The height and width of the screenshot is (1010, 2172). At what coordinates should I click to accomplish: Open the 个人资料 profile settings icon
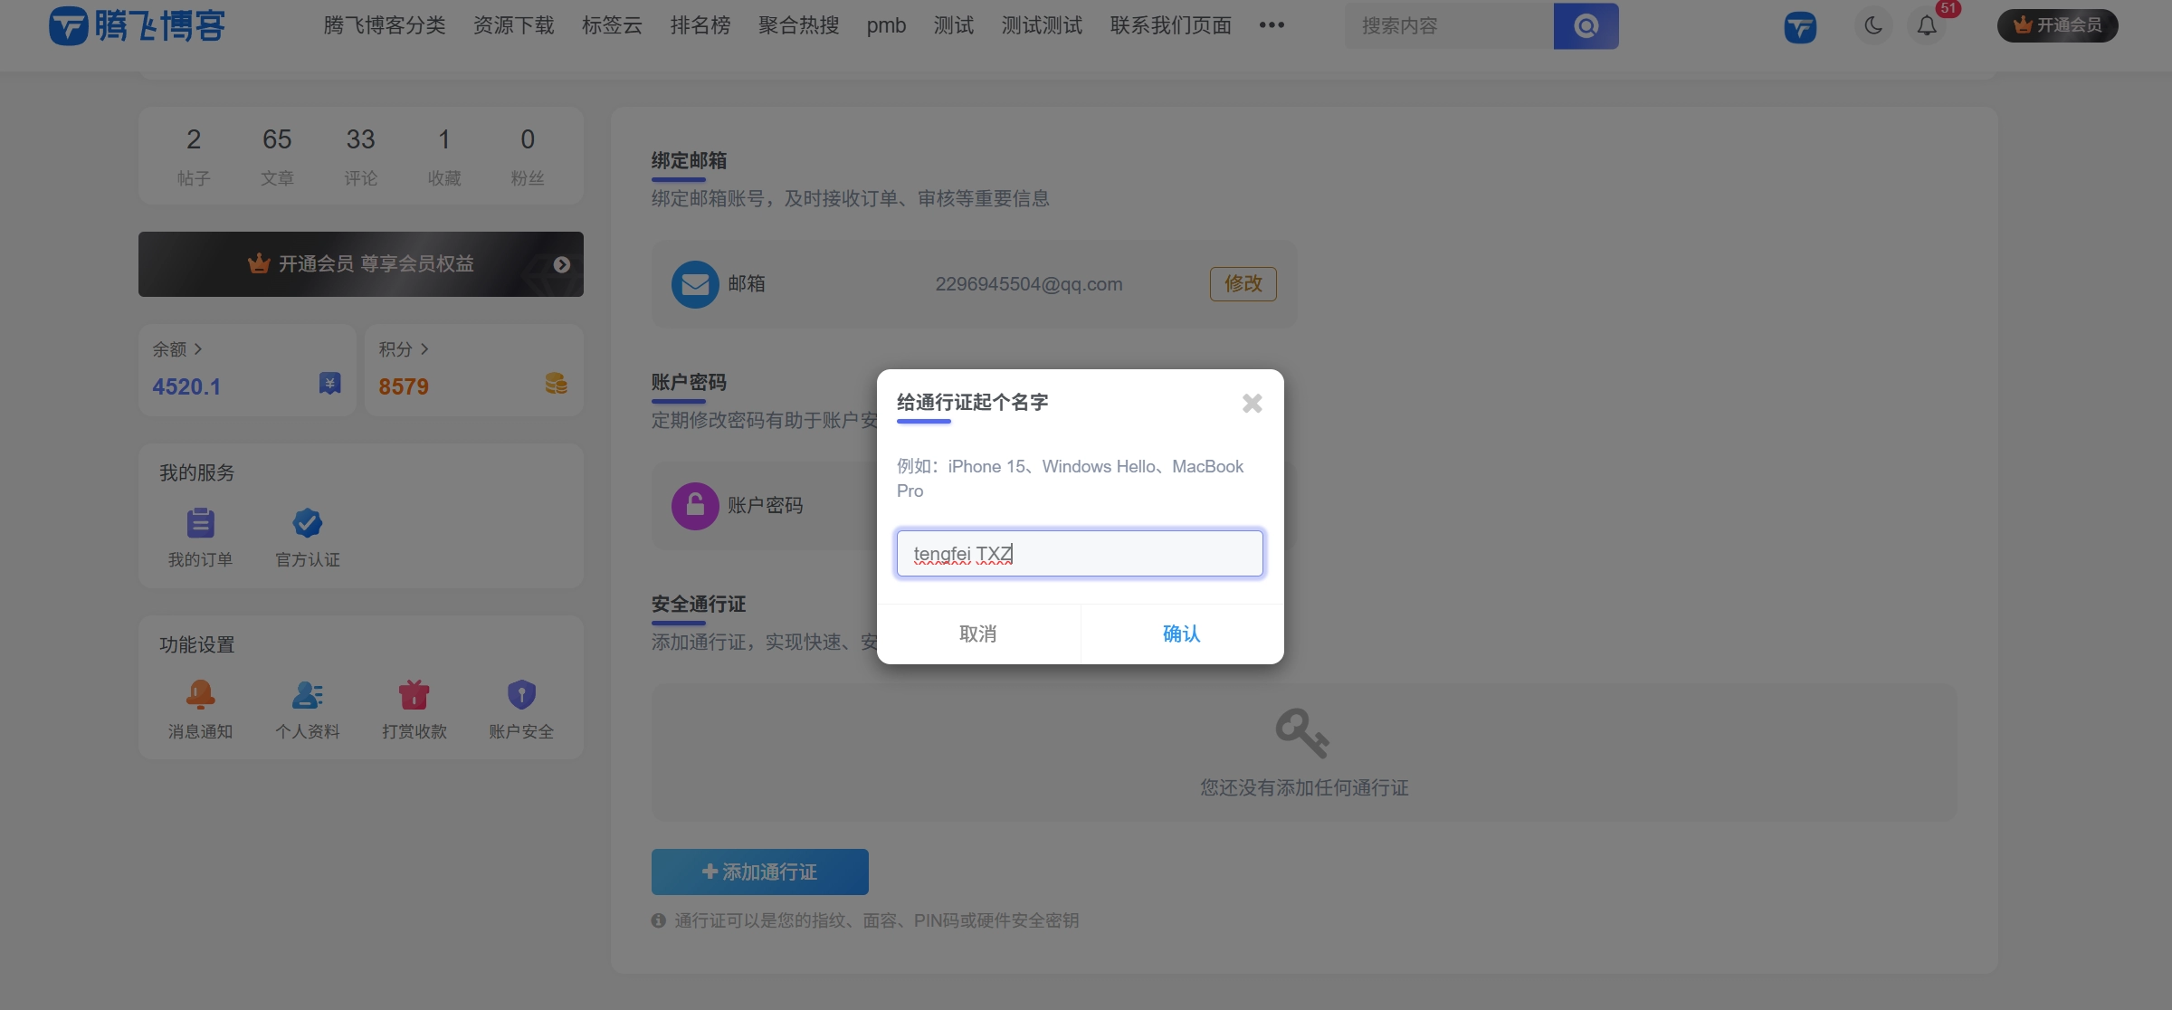pos(307,694)
